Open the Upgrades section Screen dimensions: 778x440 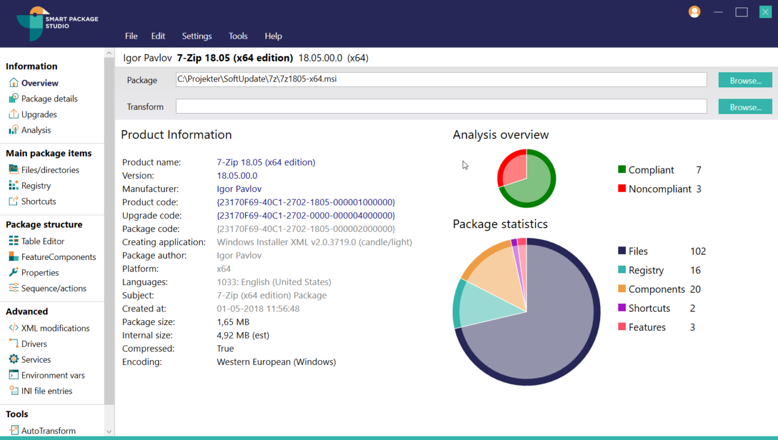(39, 114)
